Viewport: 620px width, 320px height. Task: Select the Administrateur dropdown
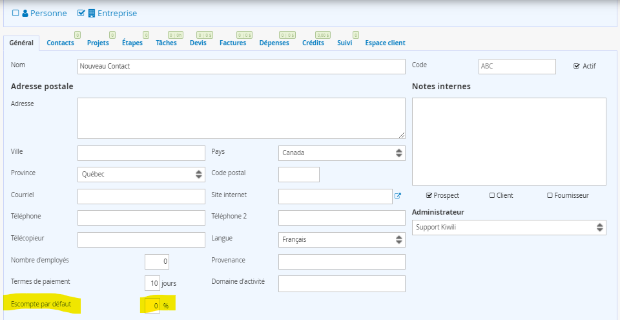pyautogui.click(x=509, y=228)
